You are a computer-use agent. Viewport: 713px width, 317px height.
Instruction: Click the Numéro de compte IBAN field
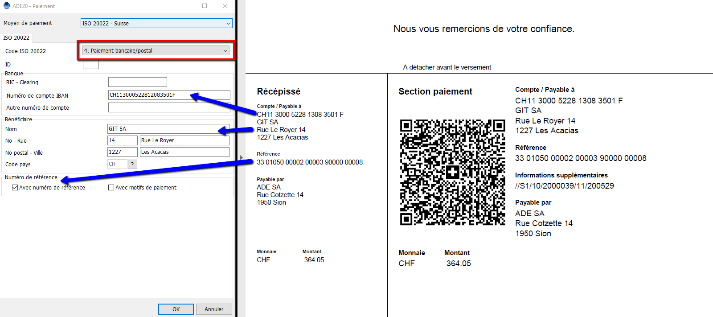(x=169, y=95)
